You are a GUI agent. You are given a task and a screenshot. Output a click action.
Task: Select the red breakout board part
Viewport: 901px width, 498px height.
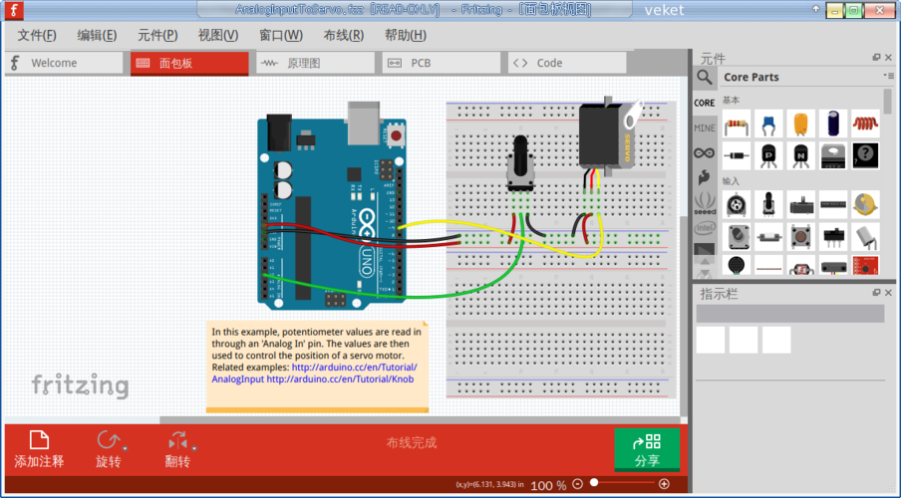(x=865, y=265)
